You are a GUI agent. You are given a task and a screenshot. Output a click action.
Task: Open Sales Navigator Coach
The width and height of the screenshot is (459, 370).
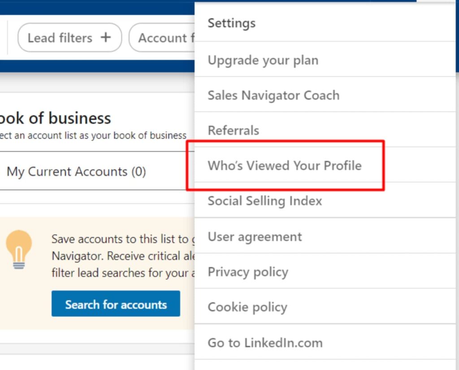273,95
